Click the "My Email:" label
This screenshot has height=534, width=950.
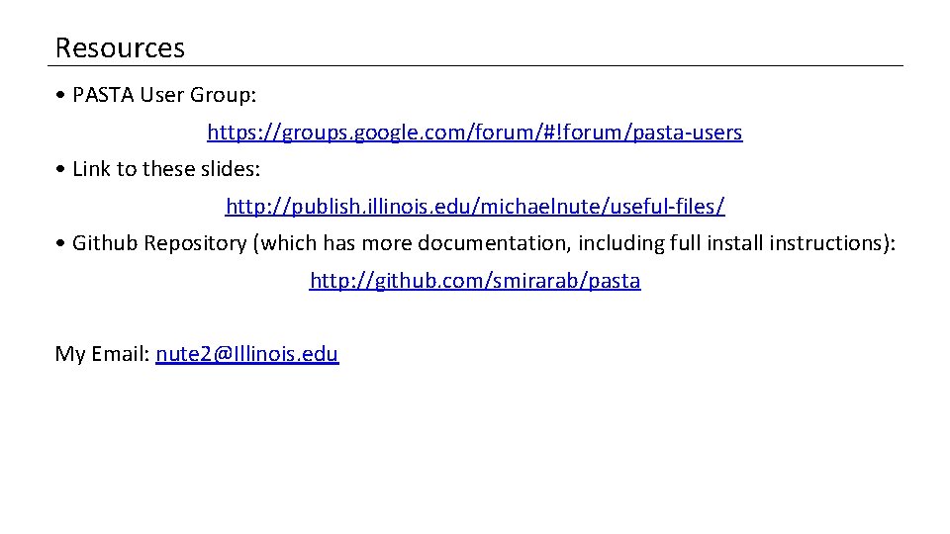click(x=102, y=354)
